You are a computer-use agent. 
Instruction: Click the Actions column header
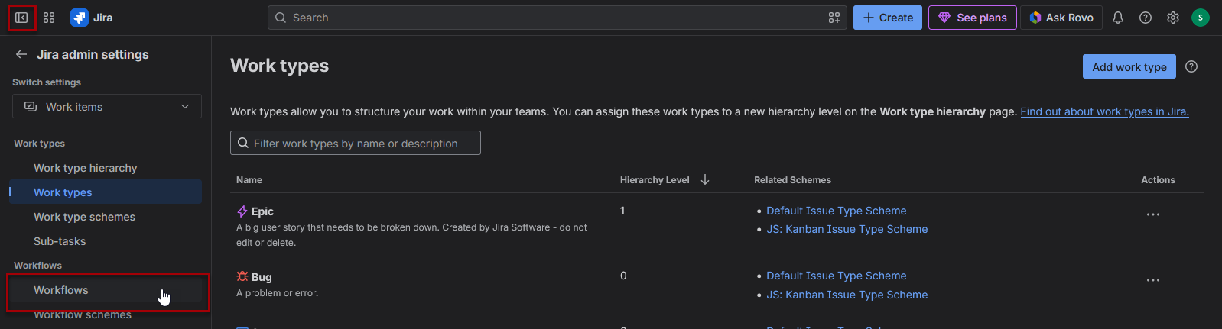click(1158, 180)
